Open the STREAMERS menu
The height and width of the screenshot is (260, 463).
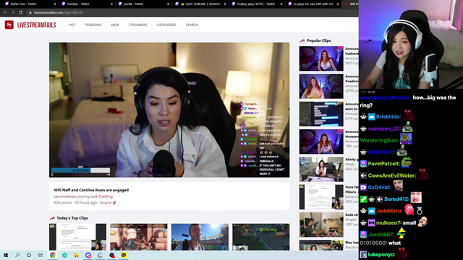(x=137, y=25)
